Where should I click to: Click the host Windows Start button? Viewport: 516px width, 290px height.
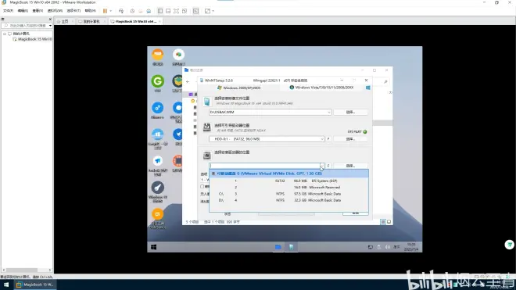coord(6,285)
